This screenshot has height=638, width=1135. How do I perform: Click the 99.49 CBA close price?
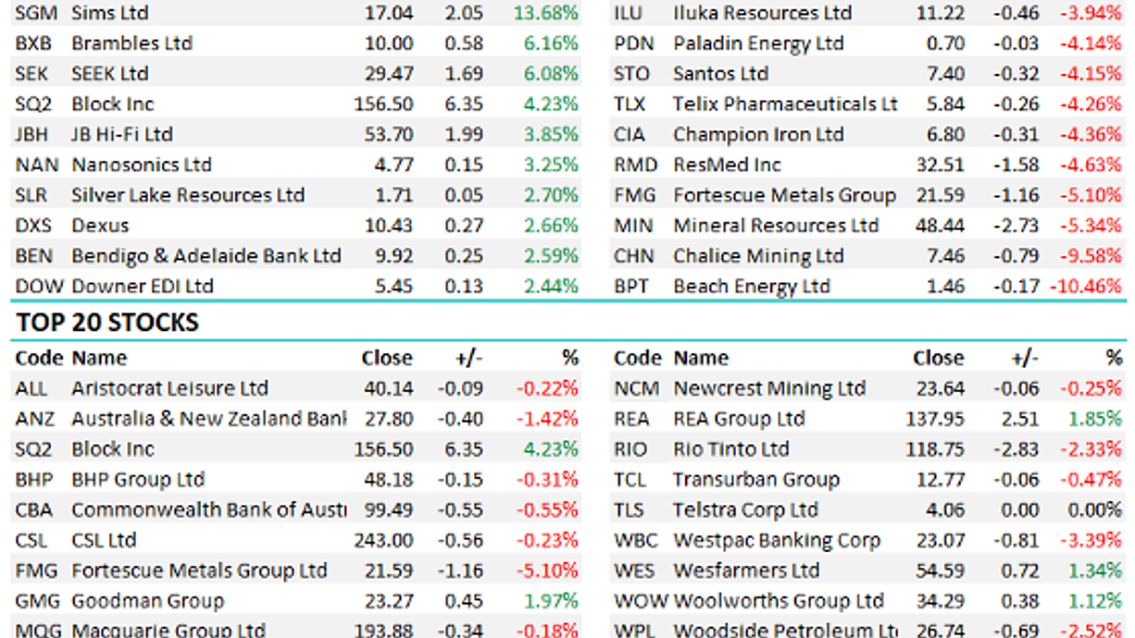[388, 510]
